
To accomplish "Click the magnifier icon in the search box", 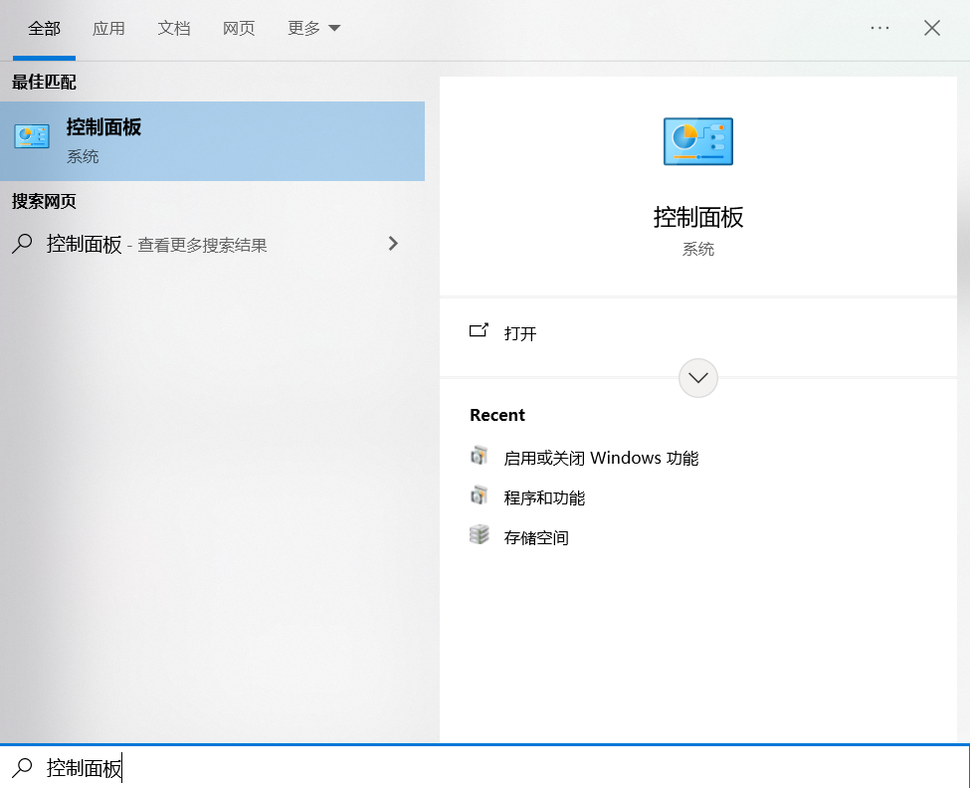I will pyautogui.click(x=22, y=767).
